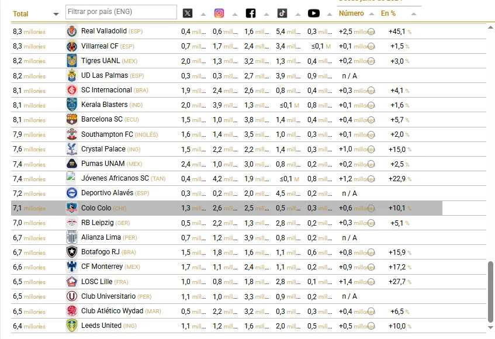Open the Crystal Palace club link
The width and height of the screenshot is (495, 339).
click(x=103, y=149)
